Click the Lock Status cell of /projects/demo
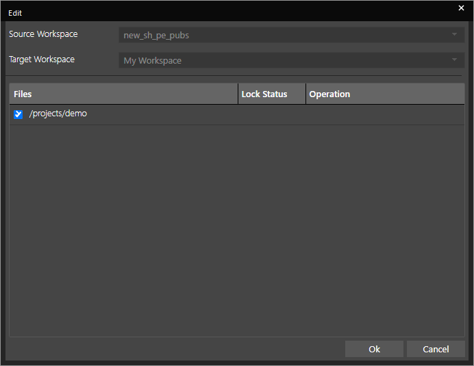This screenshot has height=366, width=474. (x=272, y=114)
